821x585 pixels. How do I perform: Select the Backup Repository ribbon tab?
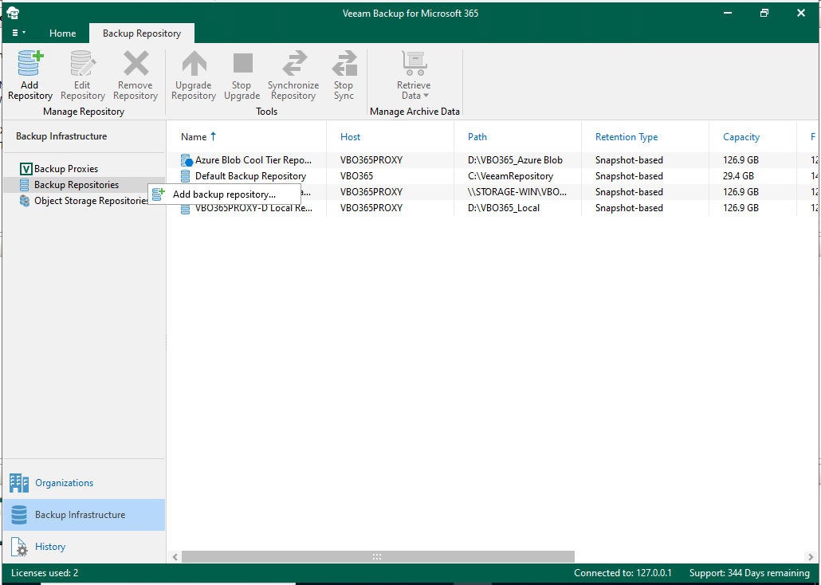pos(142,33)
